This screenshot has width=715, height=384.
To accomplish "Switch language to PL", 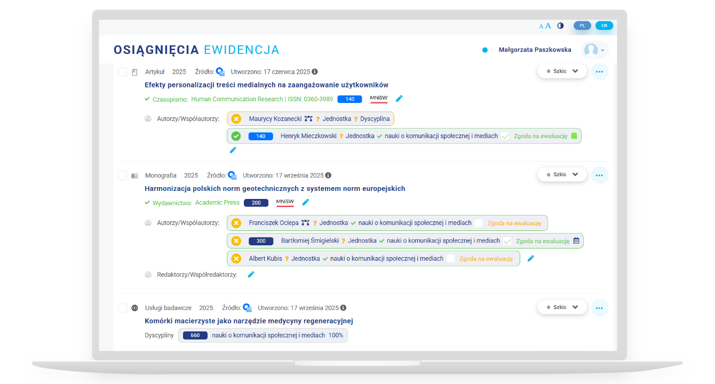I will click(582, 26).
